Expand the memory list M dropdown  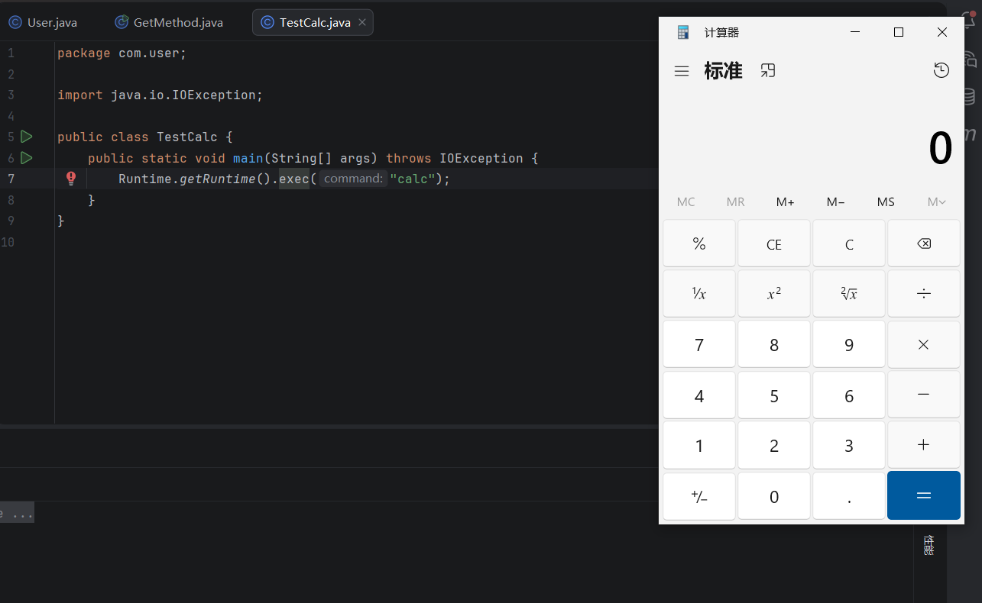[x=936, y=202]
